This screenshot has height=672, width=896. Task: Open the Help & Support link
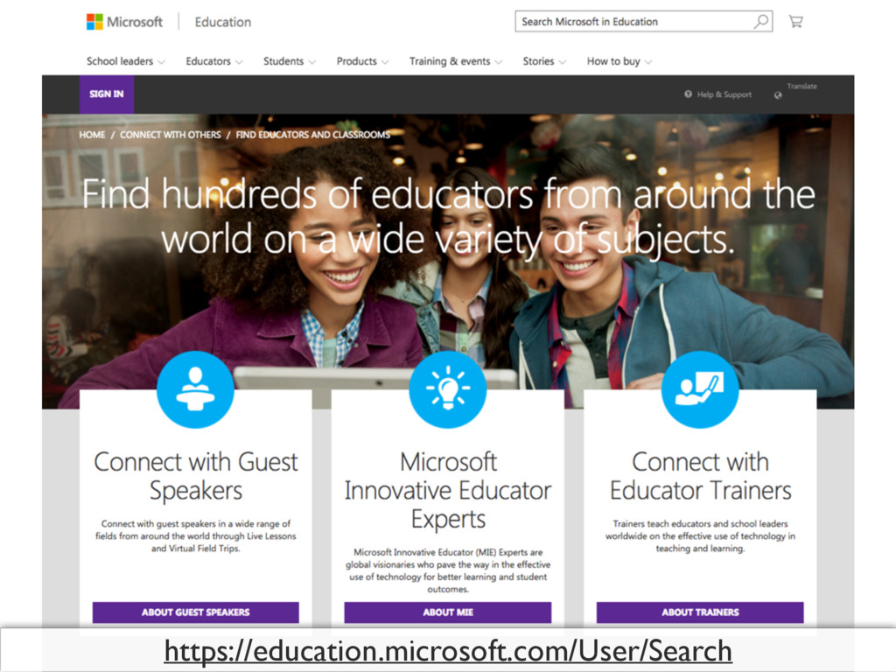coord(724,94)
